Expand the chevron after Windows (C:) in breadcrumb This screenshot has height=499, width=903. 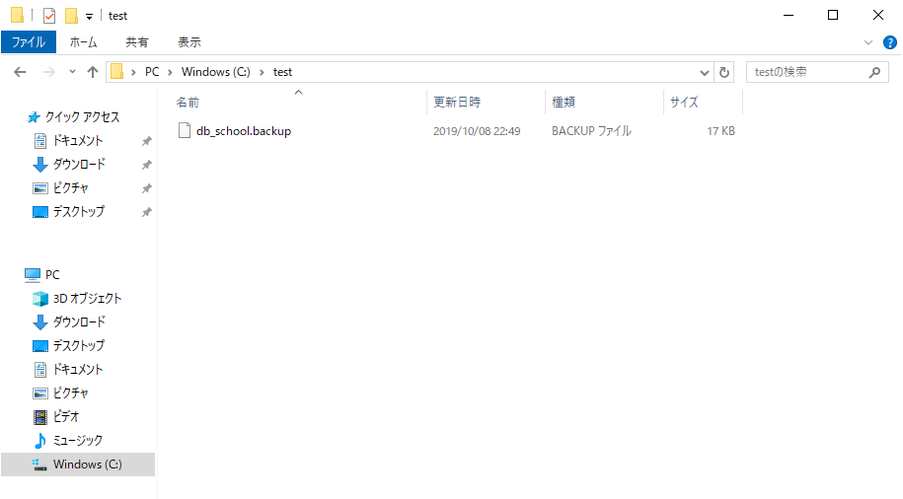coord(262,72)
